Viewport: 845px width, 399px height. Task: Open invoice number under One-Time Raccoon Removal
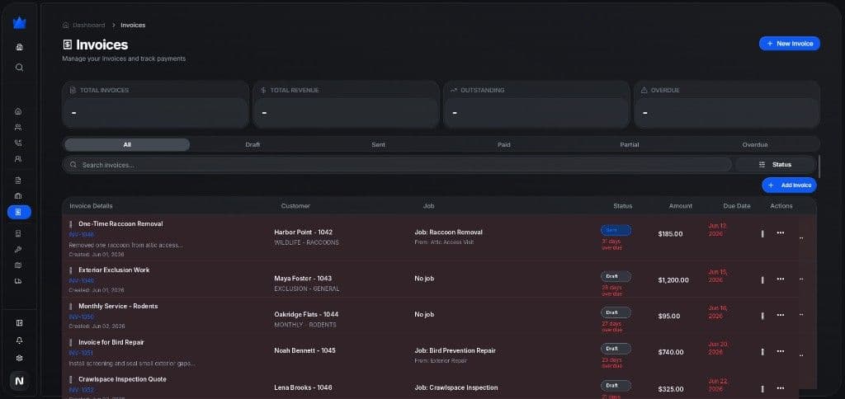82,235
